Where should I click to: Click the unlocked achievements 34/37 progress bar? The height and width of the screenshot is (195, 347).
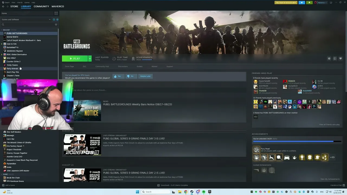[297, 141]
